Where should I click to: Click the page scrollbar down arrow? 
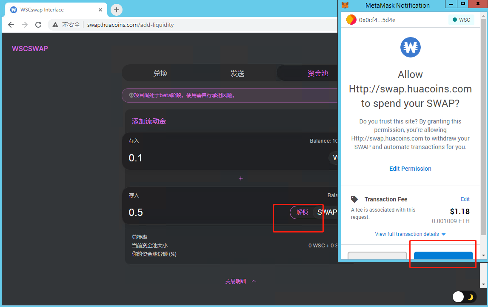[483, 284]
